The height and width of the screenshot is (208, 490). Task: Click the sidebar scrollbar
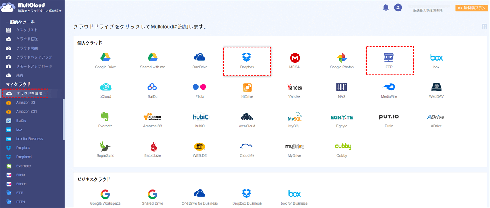(x=63, y=120)
